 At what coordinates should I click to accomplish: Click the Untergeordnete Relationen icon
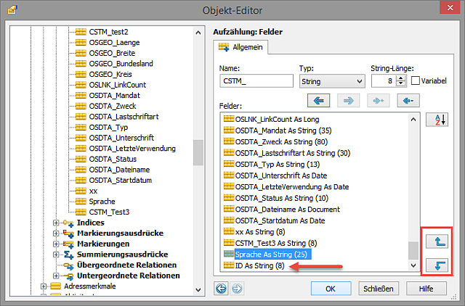coord(68,276)
